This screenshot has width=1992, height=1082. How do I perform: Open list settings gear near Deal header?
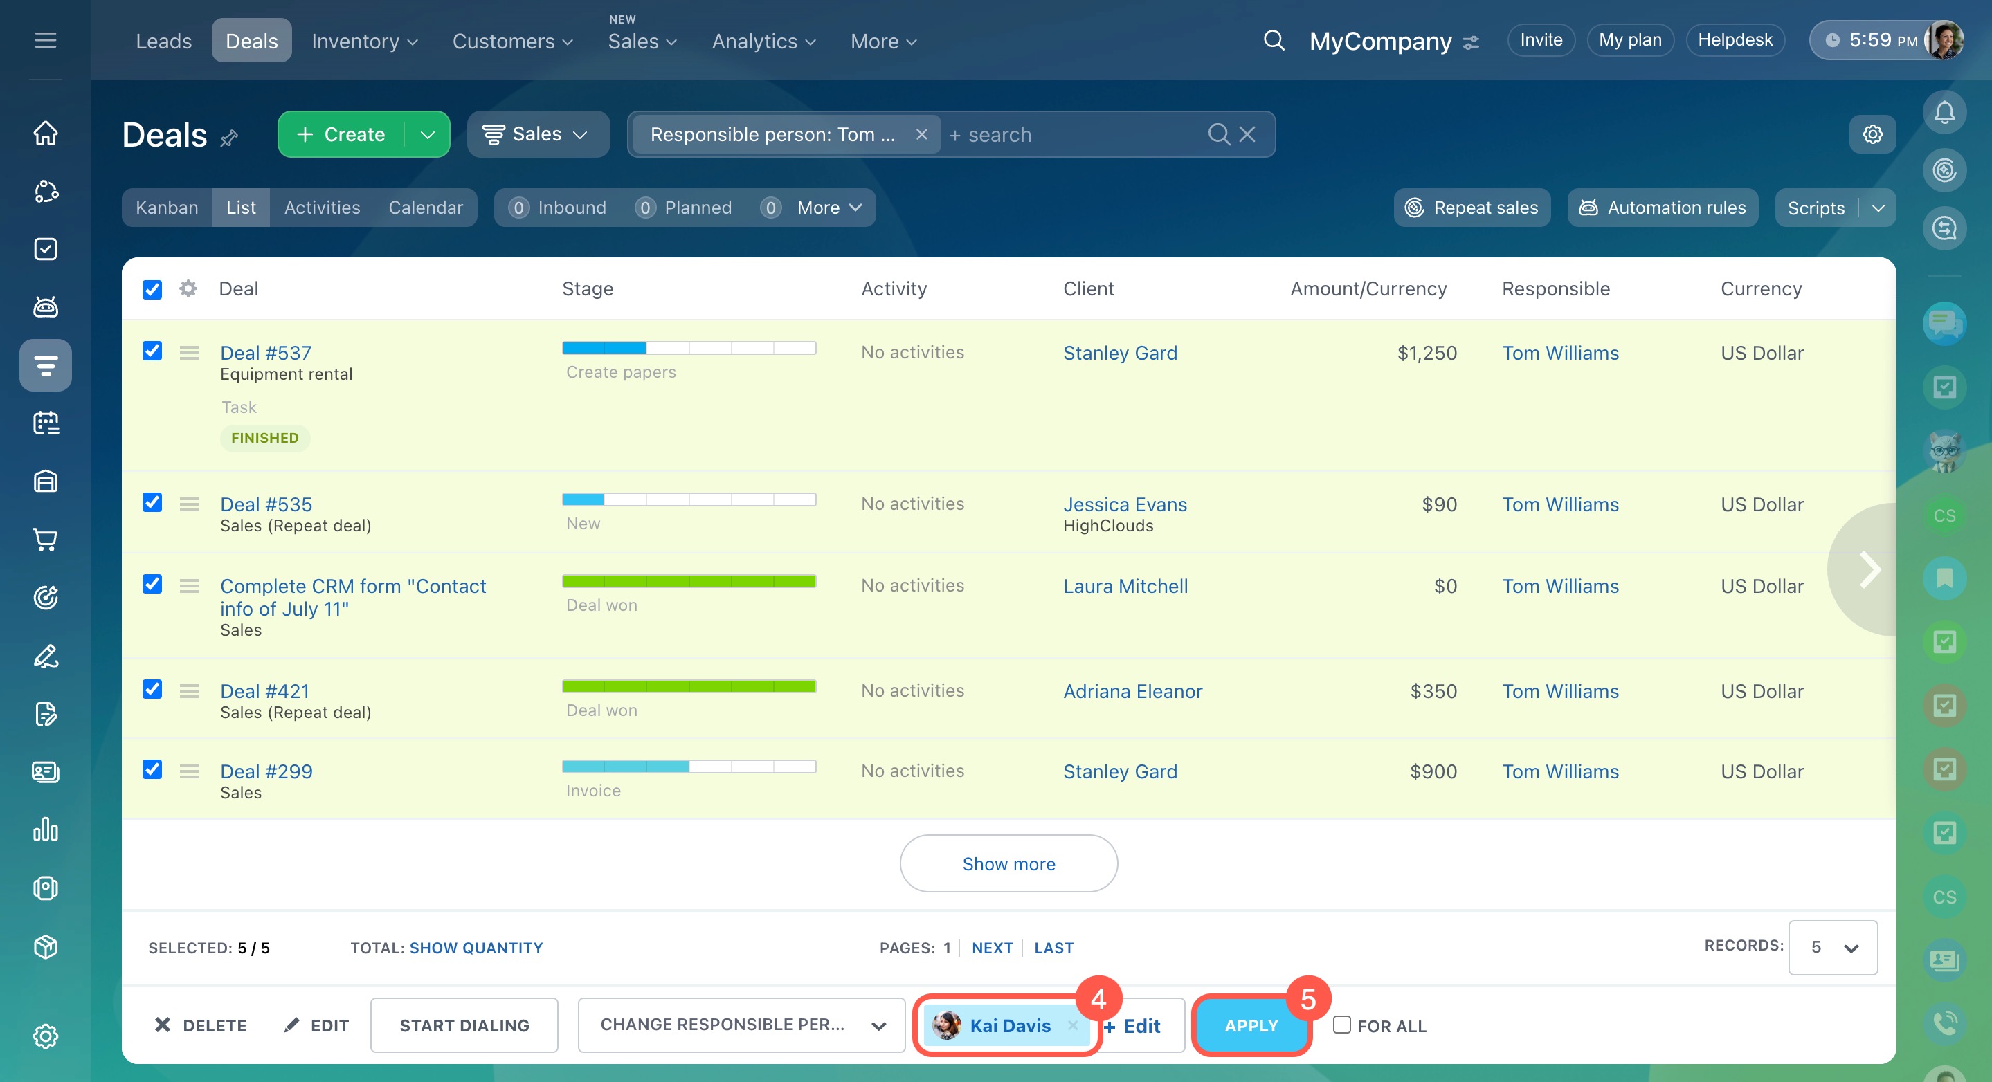(188, 289)
